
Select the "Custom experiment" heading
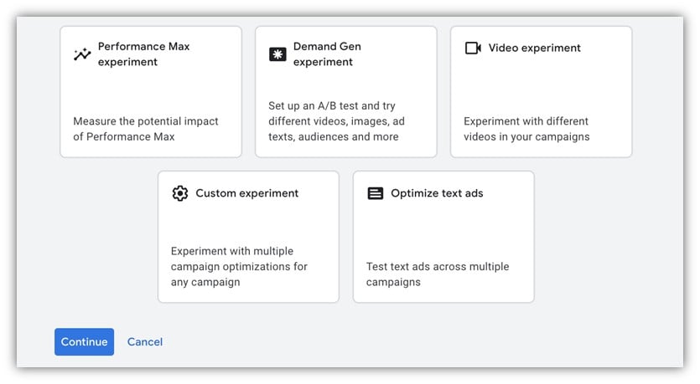pos(247,193)
